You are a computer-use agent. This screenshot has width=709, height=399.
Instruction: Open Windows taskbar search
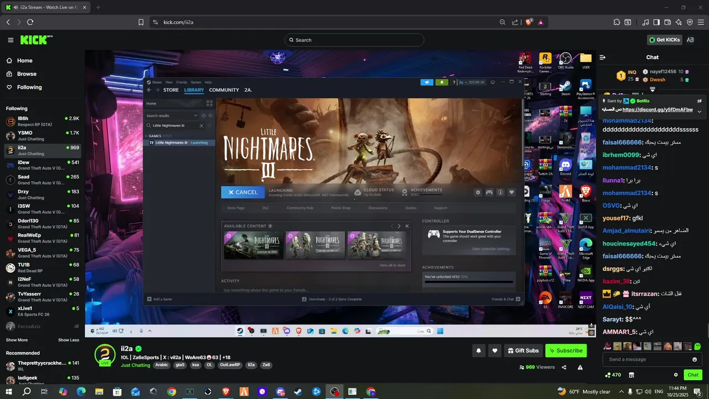point(27,391)
